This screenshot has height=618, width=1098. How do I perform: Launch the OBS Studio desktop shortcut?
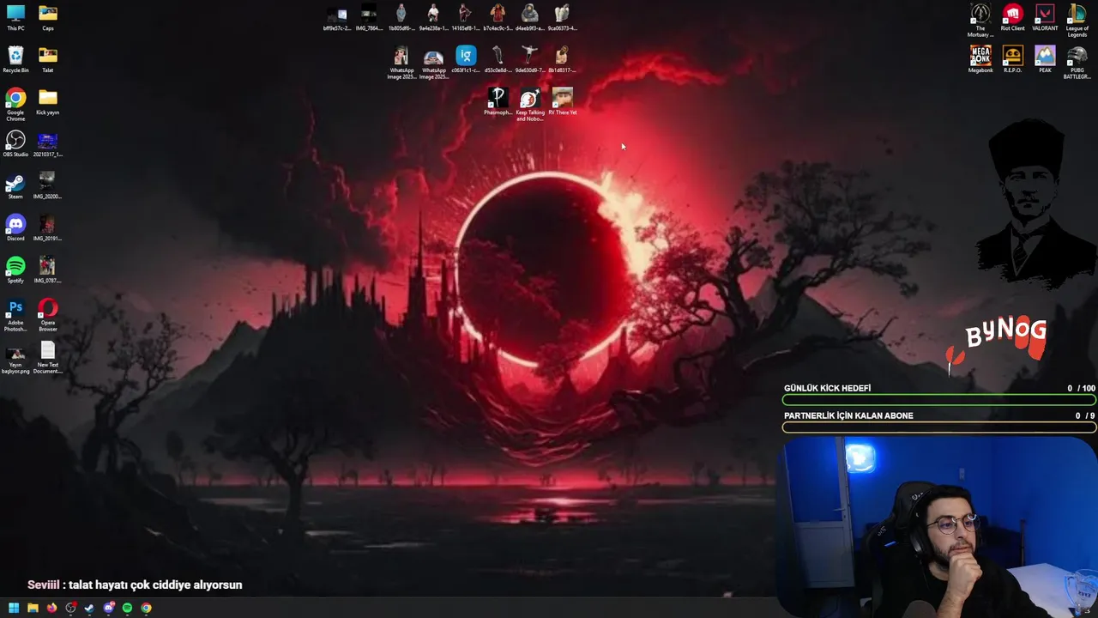tap(15, 144)
